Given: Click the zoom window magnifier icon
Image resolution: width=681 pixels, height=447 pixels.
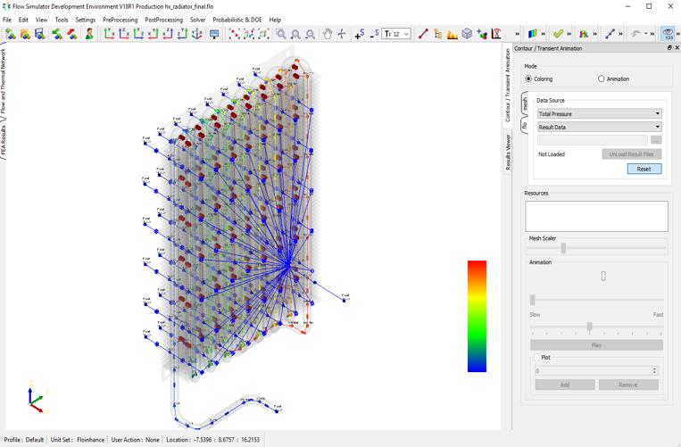Looking at the screenshot, I should coord(281,34).
